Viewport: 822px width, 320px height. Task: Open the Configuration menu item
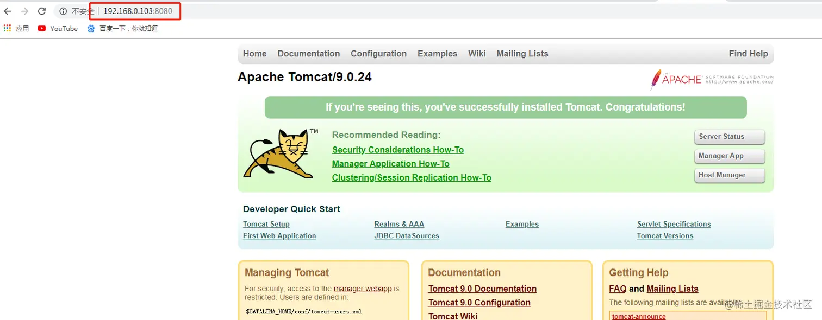pyautogui.click(x=378, y=54)
